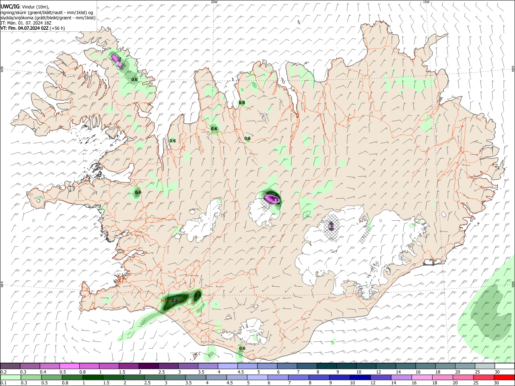515x386 pixels.
Task: Pick lower legend swatch between 0.5 and 0.8
Action: tap(51, 377)
